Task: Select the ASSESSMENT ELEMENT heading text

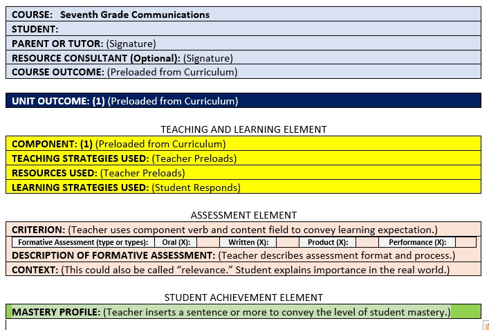Action: tap(243, 215)
